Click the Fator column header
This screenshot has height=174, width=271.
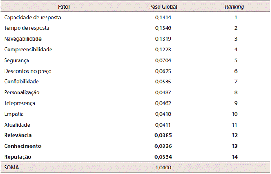(64, 7)
